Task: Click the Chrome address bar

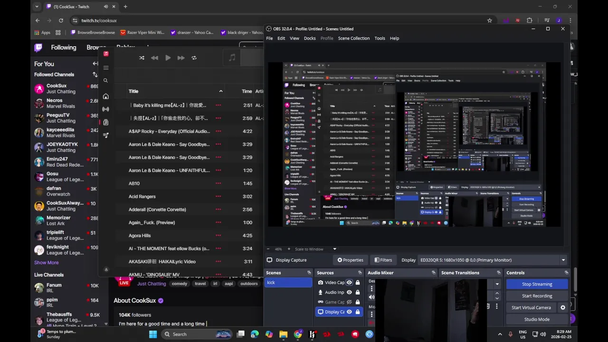Action: 280,20
